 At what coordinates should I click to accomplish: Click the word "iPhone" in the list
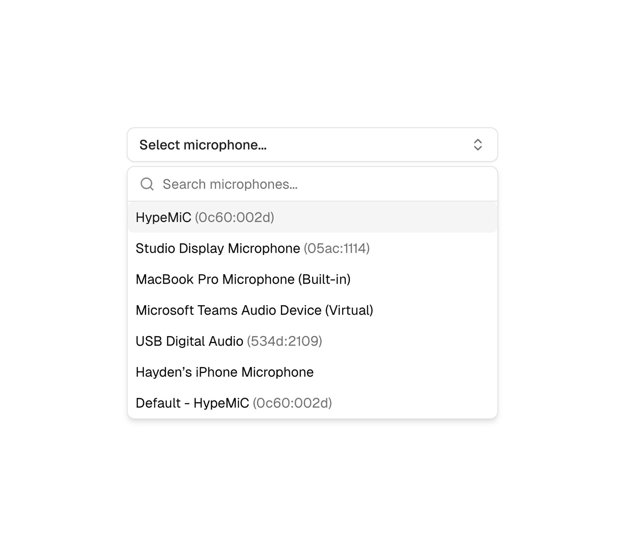pyautogui.click(x=216, y=372)
